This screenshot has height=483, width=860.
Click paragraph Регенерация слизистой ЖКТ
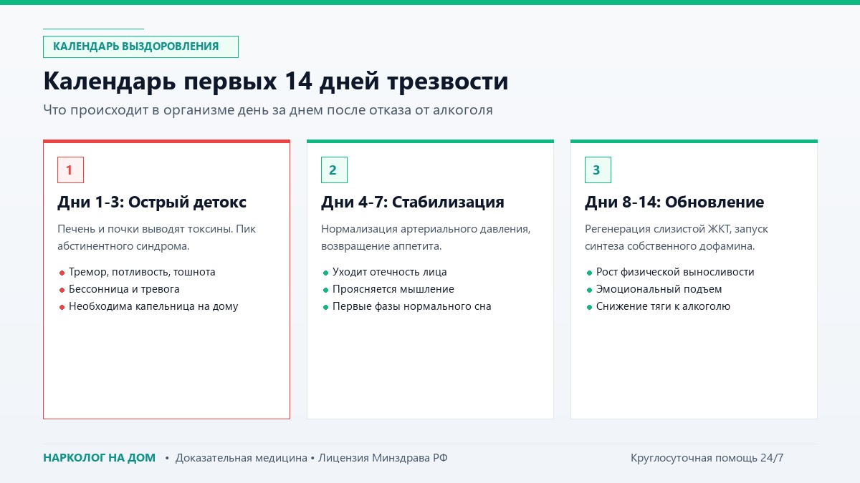point(677,238)
